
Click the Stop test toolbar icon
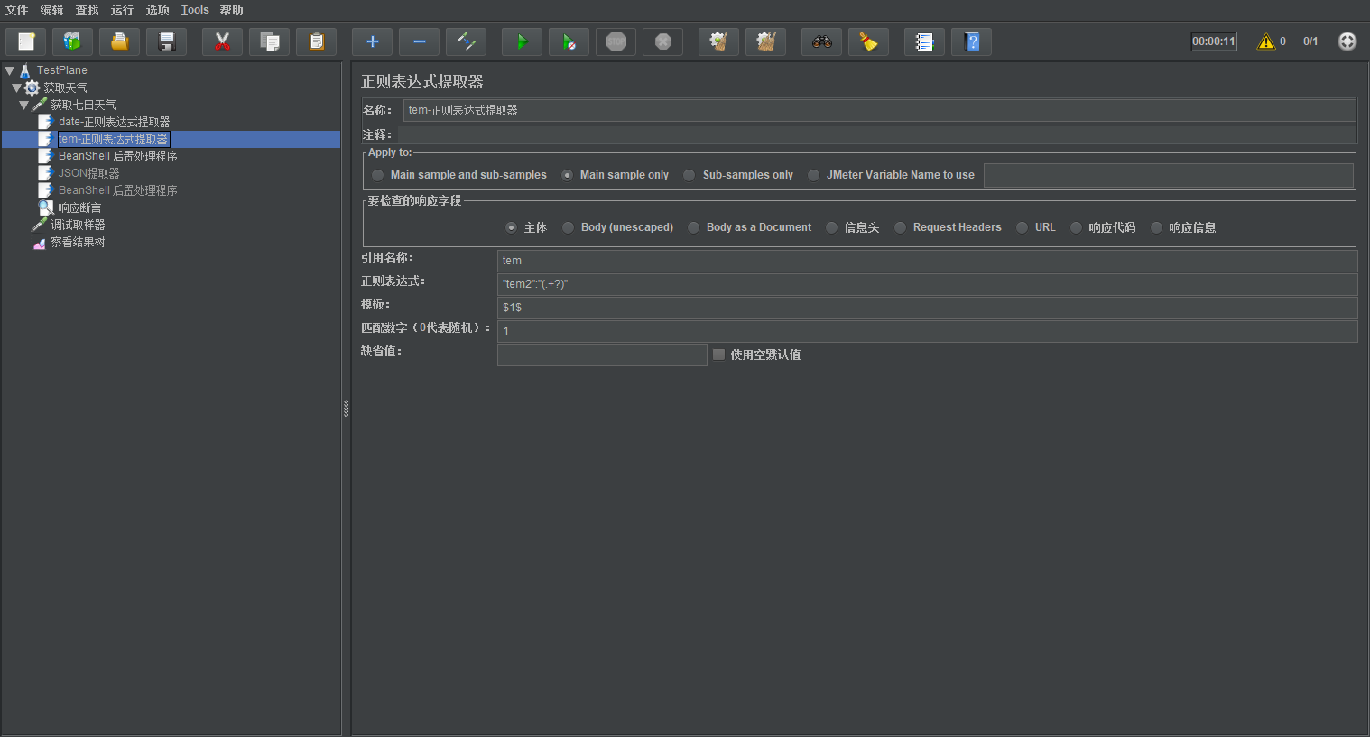(x=616, y=41)
